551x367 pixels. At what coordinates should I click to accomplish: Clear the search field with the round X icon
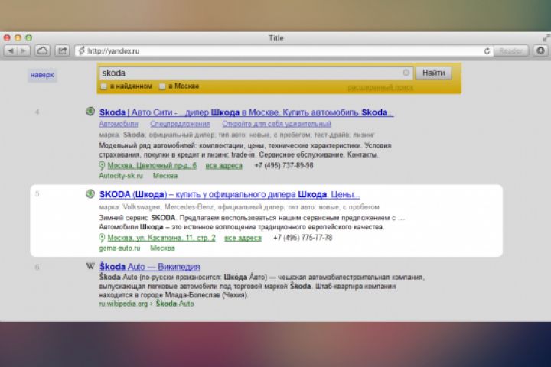click(x=406, y=73)
